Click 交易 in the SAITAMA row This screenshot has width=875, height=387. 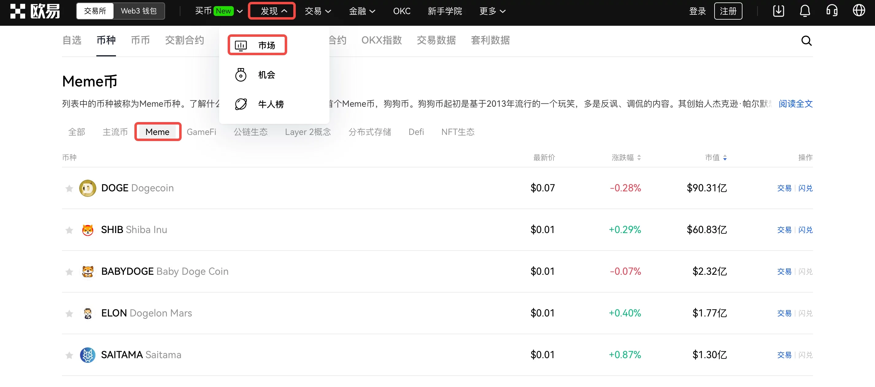pos(784,355)
